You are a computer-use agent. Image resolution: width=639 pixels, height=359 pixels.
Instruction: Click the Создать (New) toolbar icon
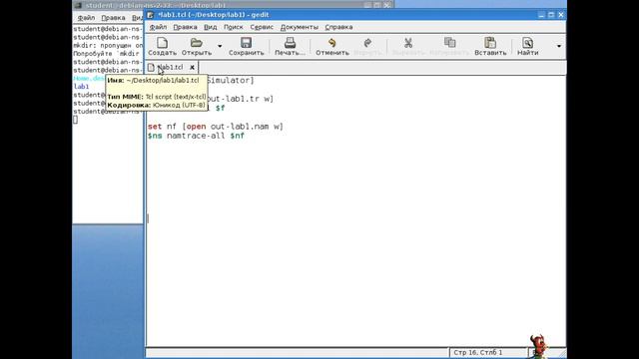tap(162, 43)
